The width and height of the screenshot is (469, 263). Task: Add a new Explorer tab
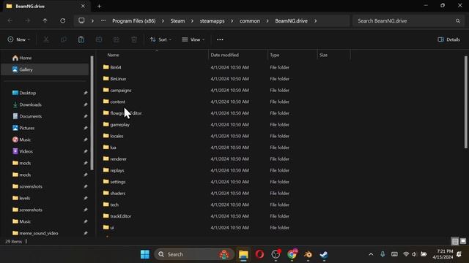[99, 6]
